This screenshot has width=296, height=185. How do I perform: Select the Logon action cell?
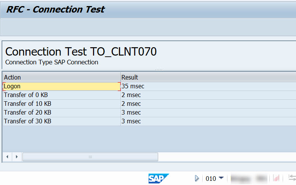[61, 86]
